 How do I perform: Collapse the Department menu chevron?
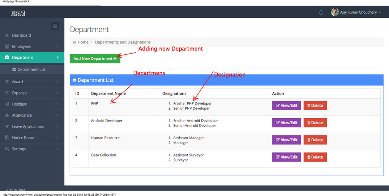(57, 57)
